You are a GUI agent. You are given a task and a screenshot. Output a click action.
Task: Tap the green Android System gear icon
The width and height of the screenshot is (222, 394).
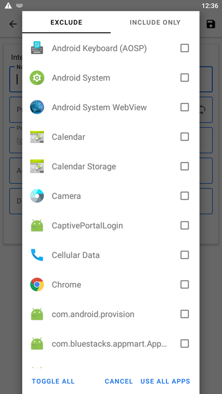(37, 78)
